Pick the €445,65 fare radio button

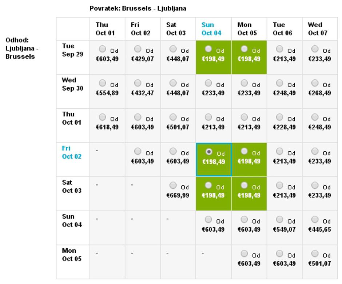coord(315,219)
